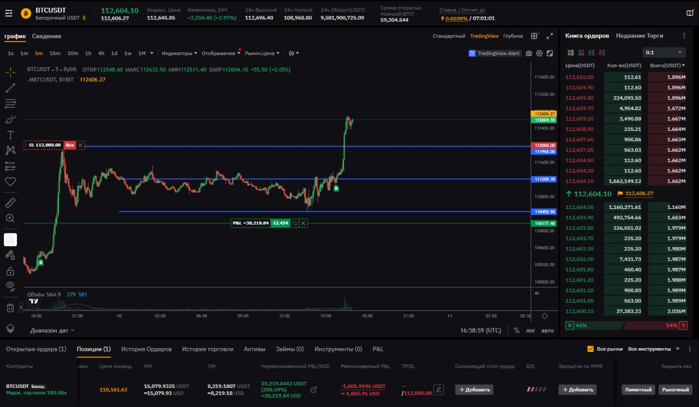Open the chart patterns tool

pos(10,150)
